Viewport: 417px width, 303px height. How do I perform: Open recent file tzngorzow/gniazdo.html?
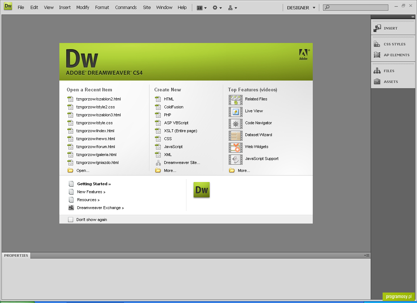click(x=97, y=163)
